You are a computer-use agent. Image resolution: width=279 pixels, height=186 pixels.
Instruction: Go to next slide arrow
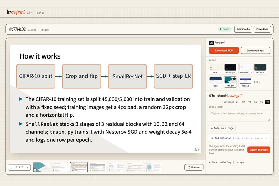click(28, 168)
